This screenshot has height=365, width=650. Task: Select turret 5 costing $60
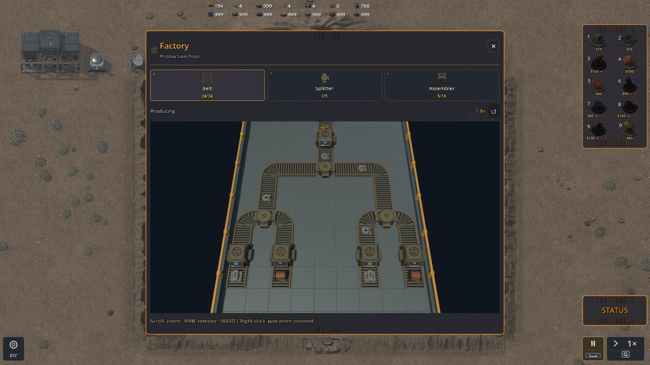click(x=599, y=87)
